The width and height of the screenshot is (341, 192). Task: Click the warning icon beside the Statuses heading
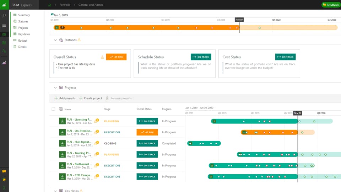(x=79, y=40)
